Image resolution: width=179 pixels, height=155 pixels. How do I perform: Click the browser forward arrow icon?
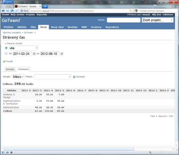pyautogui.click(x=7, y=11)
